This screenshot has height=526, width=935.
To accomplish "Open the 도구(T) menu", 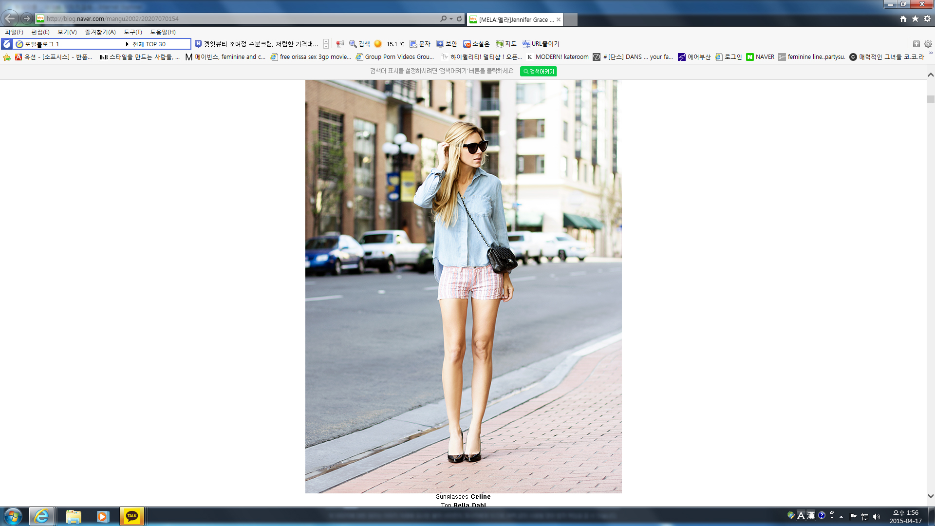I will click(x=133, y=32).
